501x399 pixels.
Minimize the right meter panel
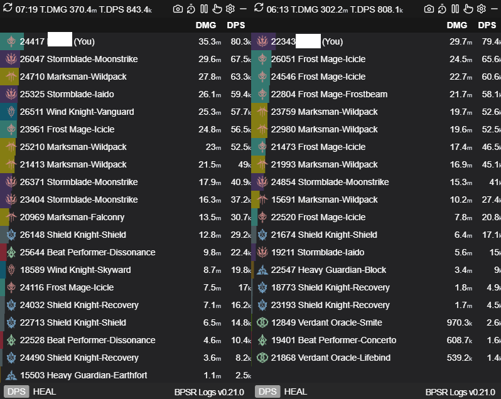click(494, 9)
